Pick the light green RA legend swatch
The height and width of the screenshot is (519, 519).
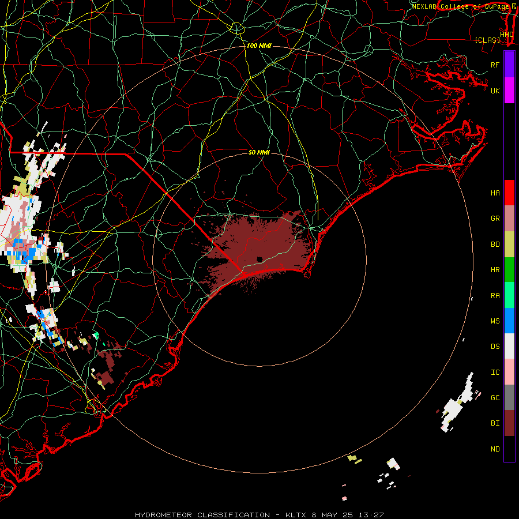[x=509, y=295]
